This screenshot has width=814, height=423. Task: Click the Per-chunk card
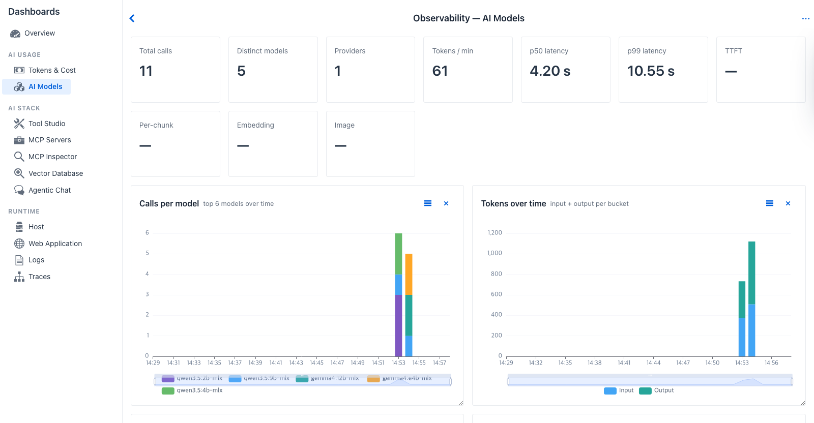pos(176,144)
